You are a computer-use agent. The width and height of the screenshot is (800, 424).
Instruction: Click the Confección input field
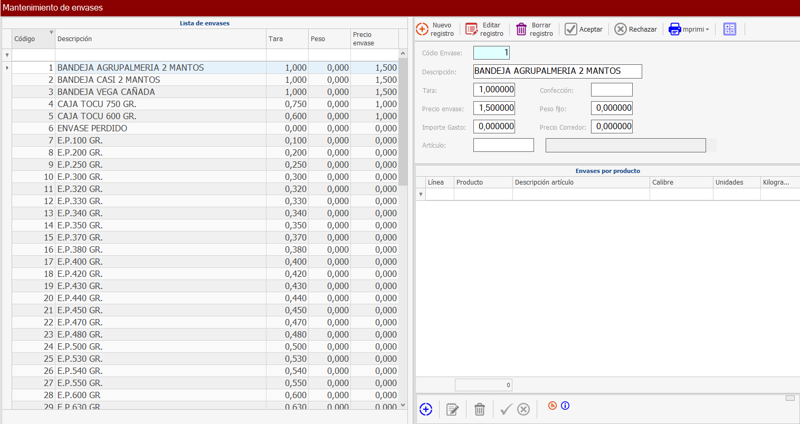[x=612, y=90]
